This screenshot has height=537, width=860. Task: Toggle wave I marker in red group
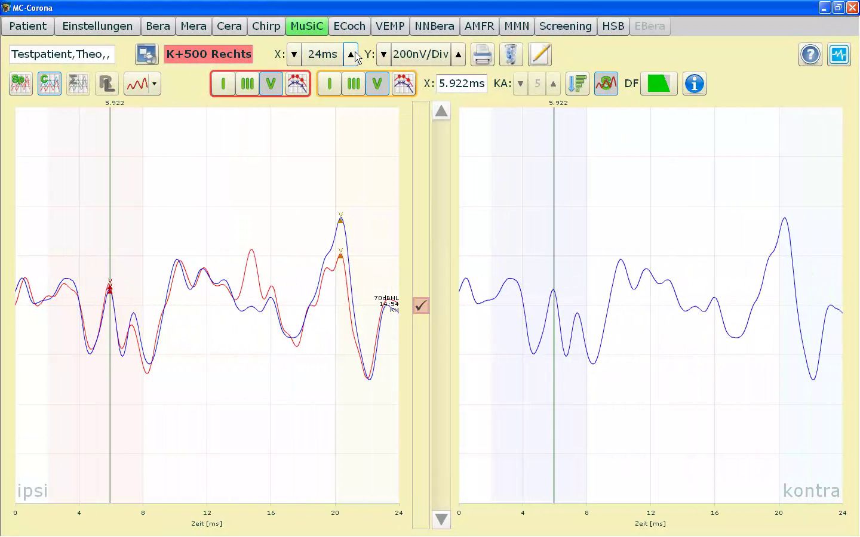point(223,84)
